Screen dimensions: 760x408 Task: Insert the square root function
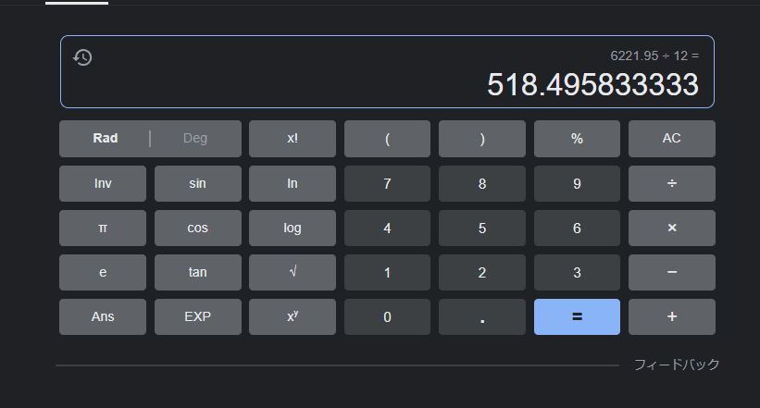point(292,272)
